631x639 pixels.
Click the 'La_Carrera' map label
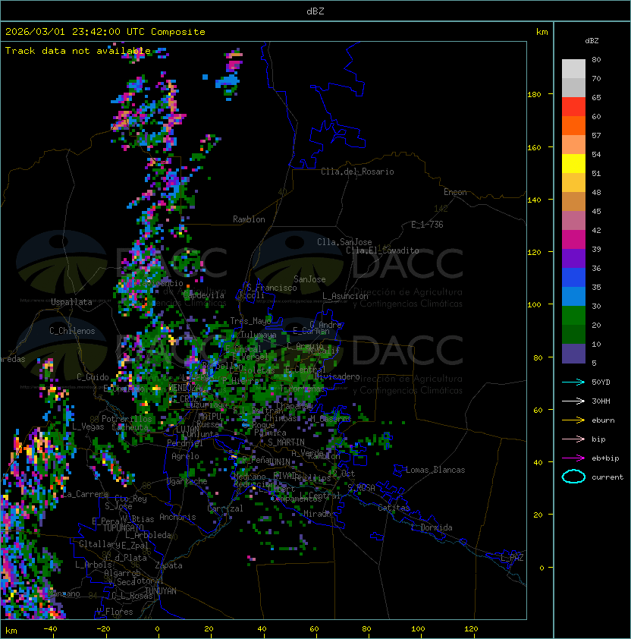click(86, 494)
